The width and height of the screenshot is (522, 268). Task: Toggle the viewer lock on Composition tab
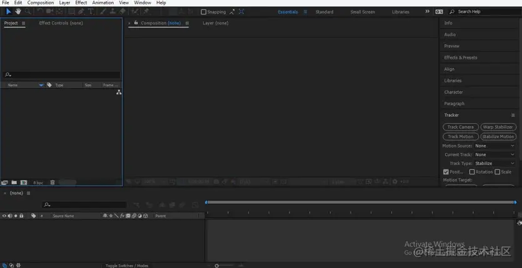pyautogui.click(x=136, y=22)
